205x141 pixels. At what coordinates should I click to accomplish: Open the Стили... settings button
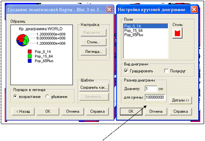(x=93, y=42)
